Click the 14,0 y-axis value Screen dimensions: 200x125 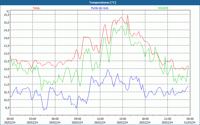coord(7,38)
